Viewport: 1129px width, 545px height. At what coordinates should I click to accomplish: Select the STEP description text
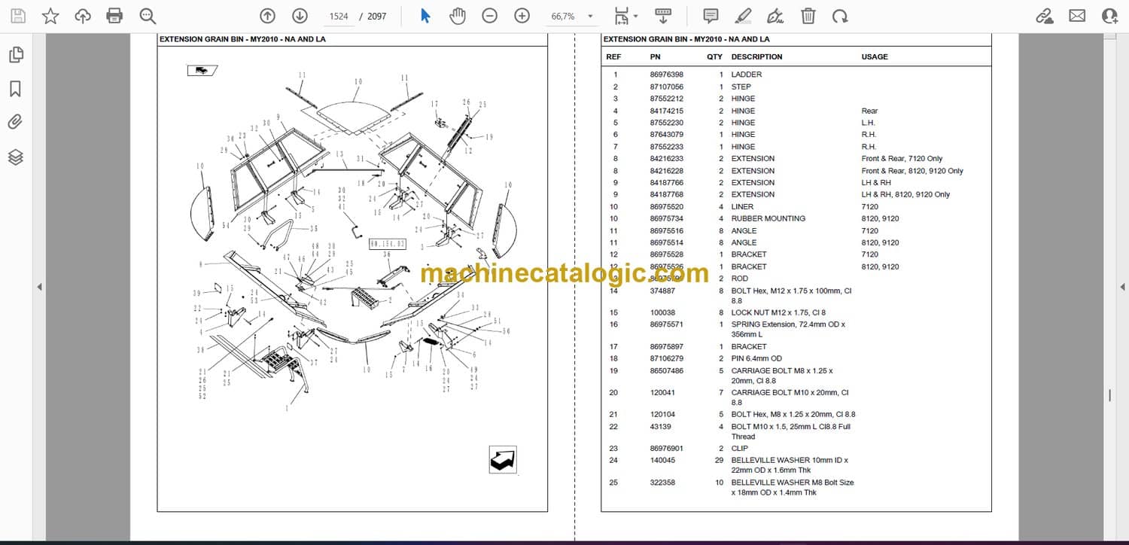pyautogui.click(x=741, y=87)
